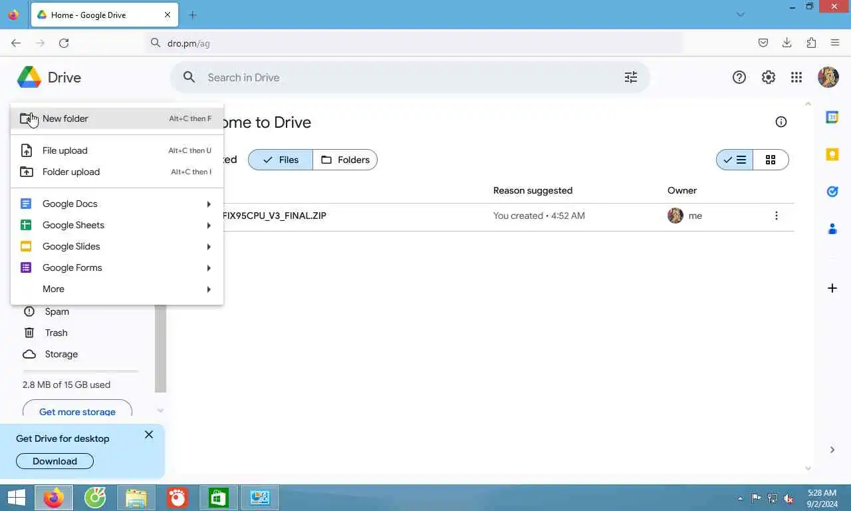The image size is (851, 511).
Task: Choose Google Sheets from the menu
Action: pos(117,225)
